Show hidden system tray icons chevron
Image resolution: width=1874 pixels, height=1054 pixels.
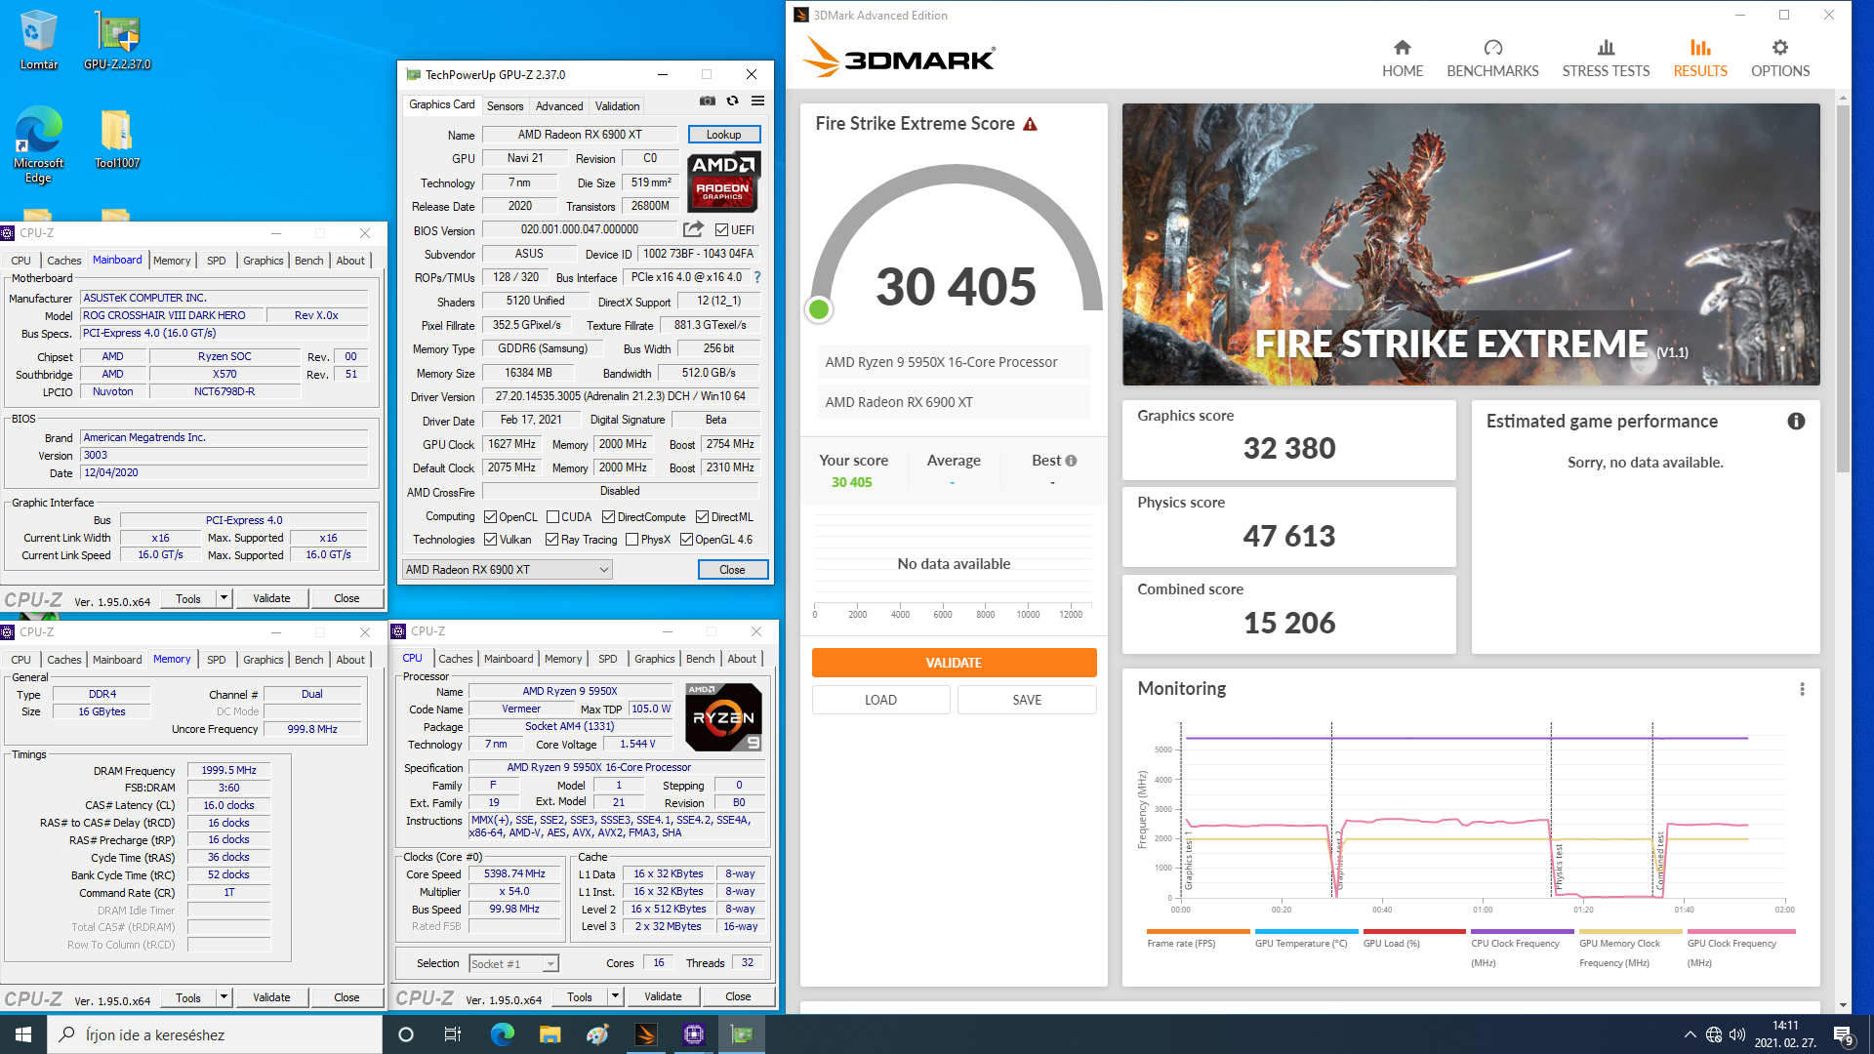pos(1690,1034)
